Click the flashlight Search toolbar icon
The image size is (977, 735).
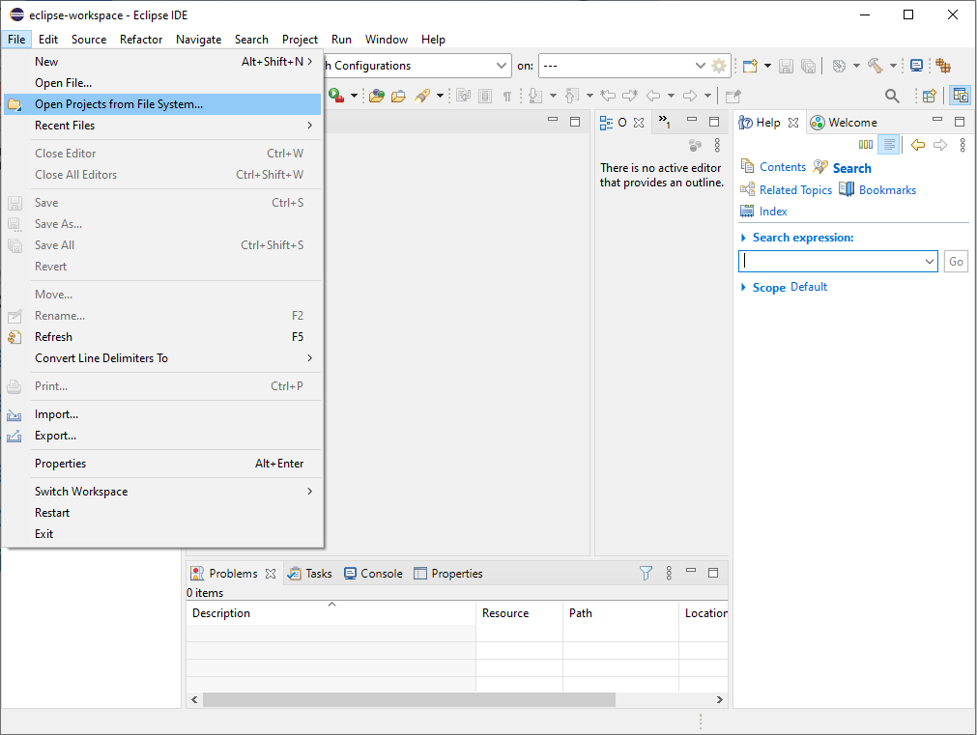[423, 96]
